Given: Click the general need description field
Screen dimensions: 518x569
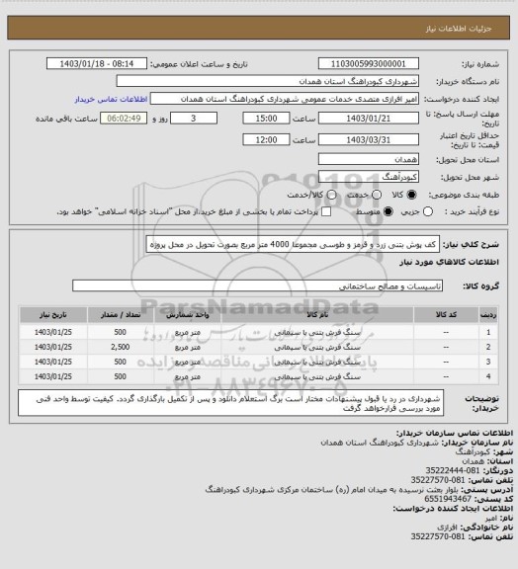Looking at the screenshot, I should tap(293, 245).
